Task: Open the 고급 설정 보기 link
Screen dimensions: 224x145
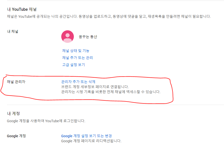Action: point(74,65)
